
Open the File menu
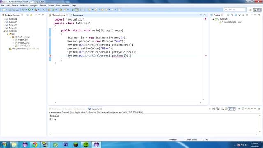[2, 5]
